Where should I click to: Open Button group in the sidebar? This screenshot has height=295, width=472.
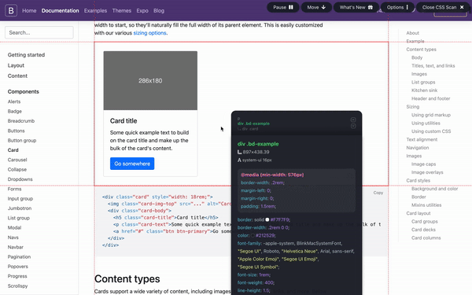[x=22, y=140]
